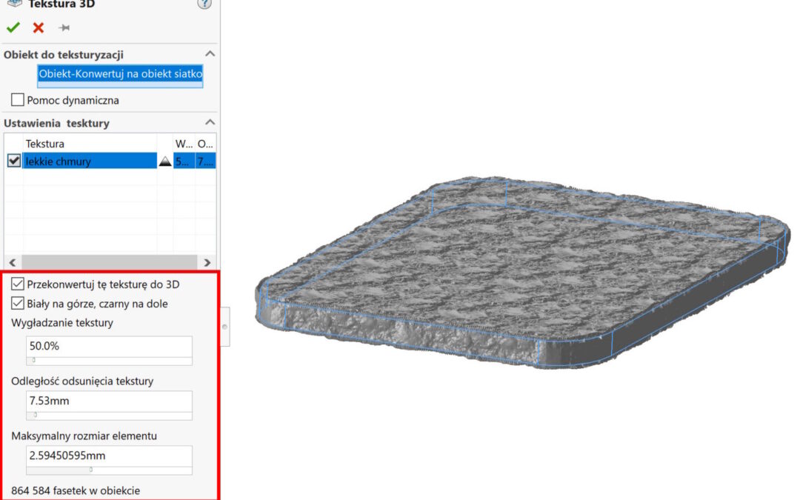
Task: Click the mountain icon in lekkie chmury row
Action: pos(164,161)
